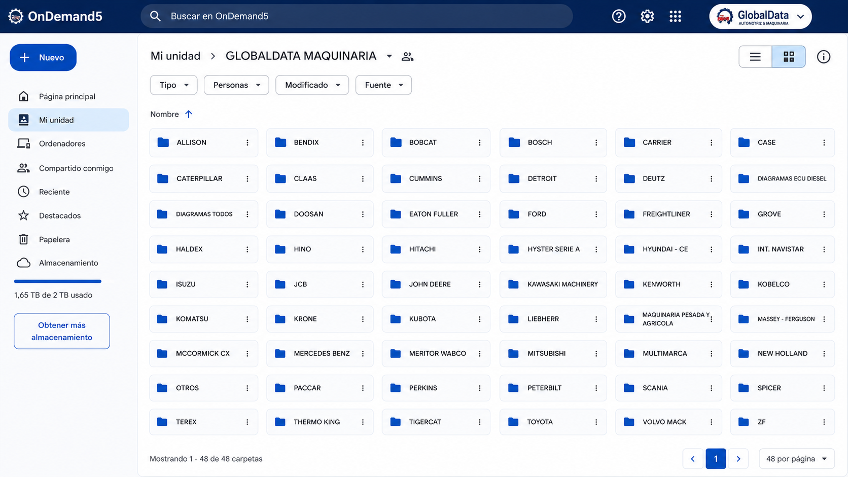Switch to grid view layout

789,57
